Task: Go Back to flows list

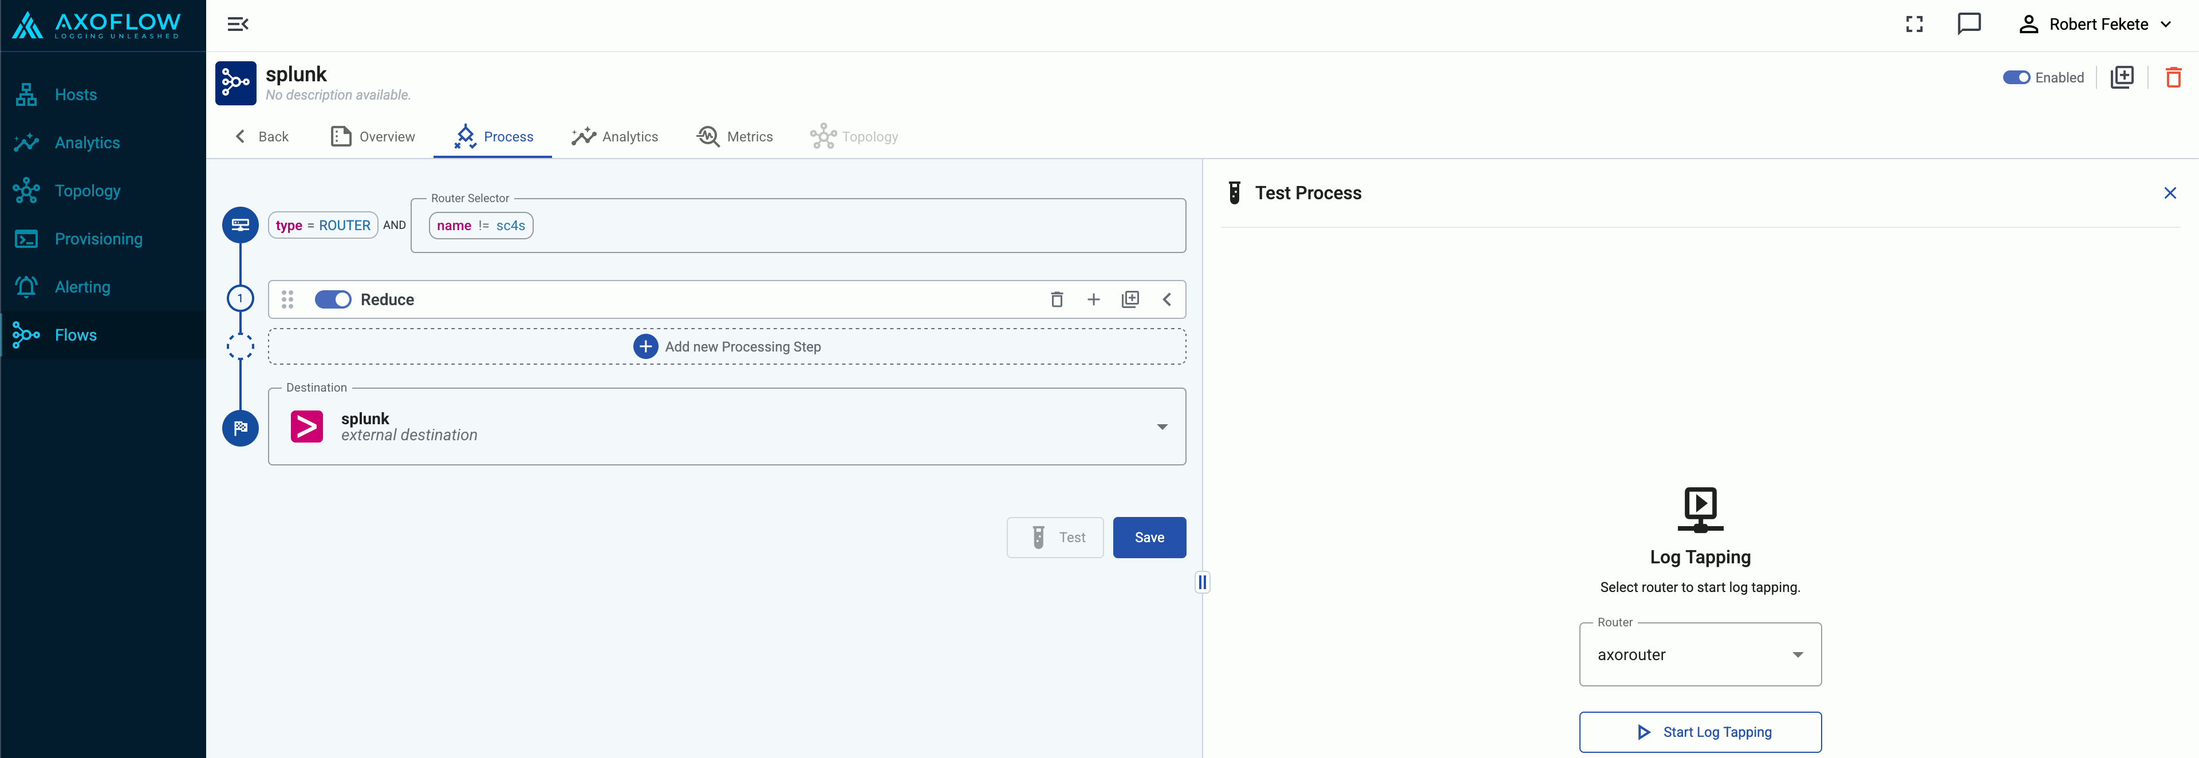Action: [x=262, y=137]
